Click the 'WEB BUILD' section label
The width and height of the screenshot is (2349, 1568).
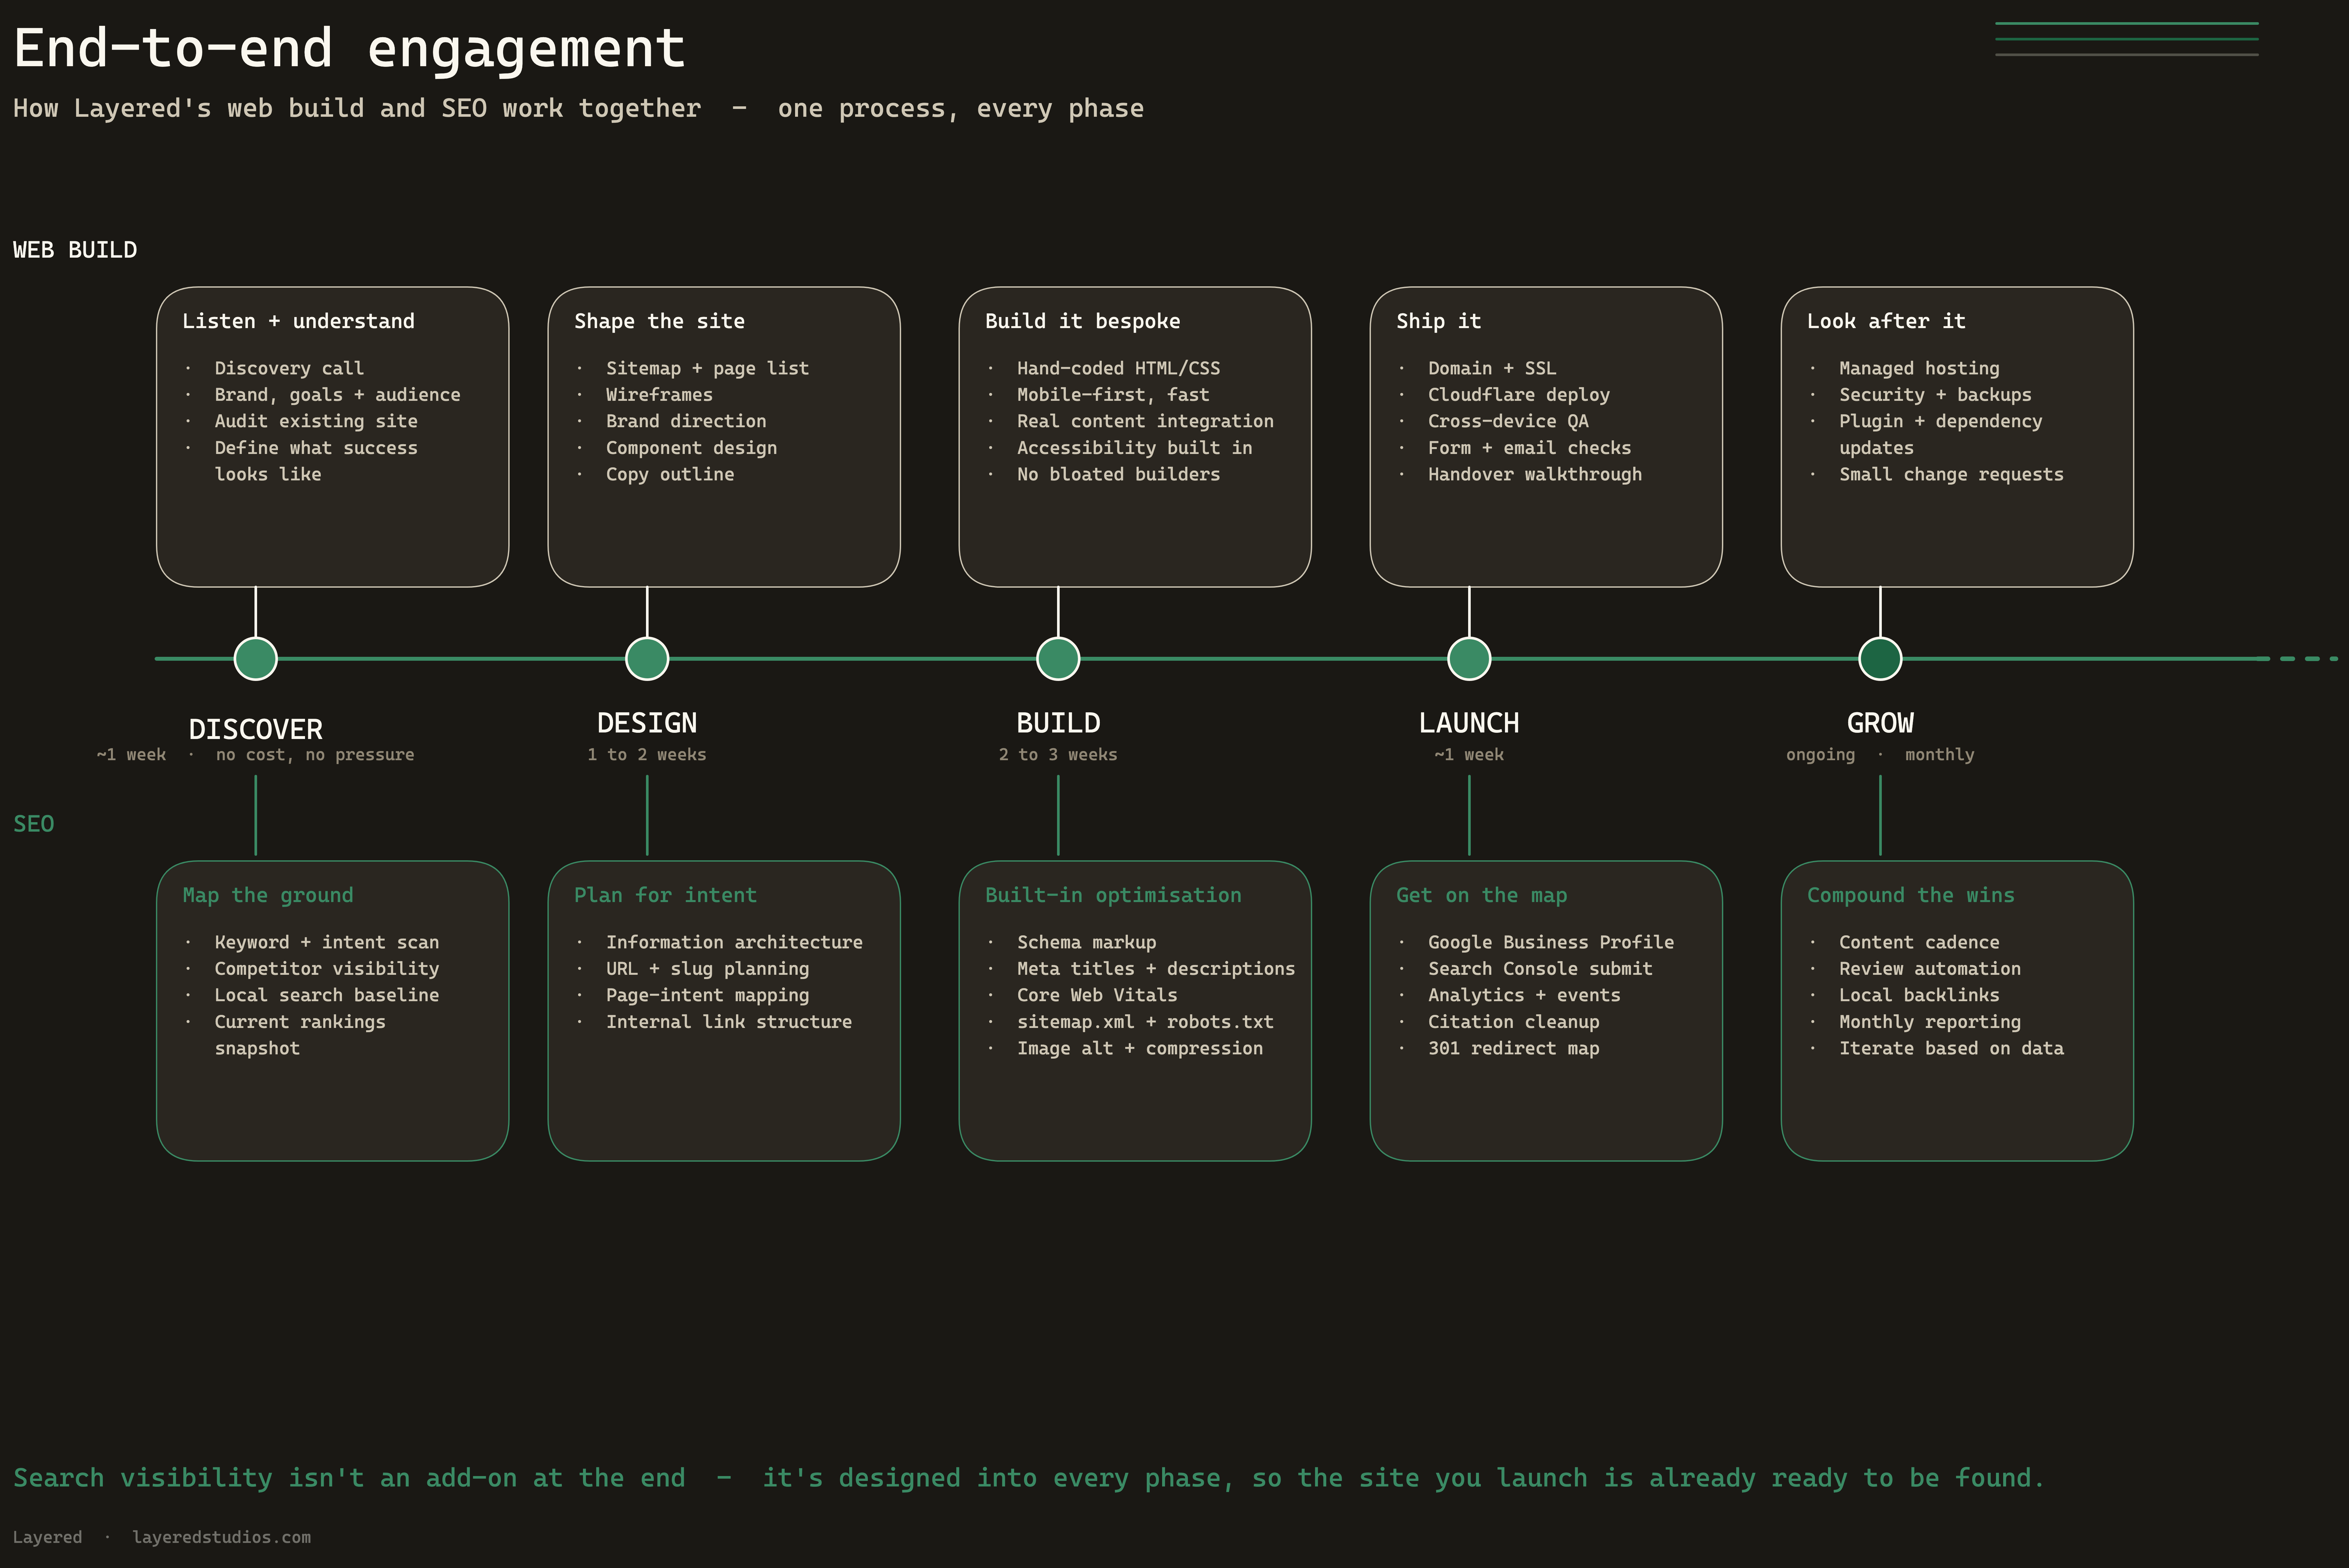point(75,250)
